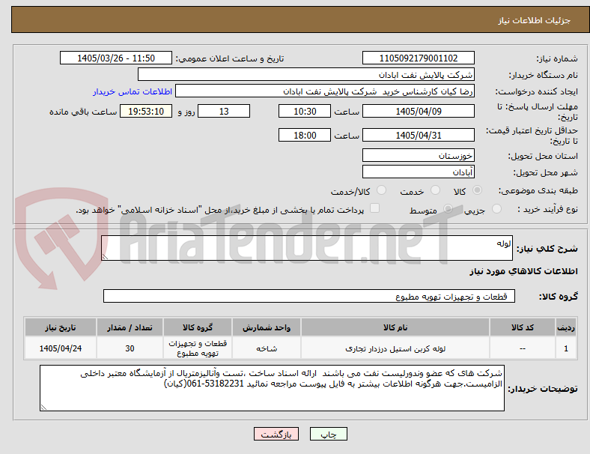
Task: Click the row number cell 1
Action: pyautogui.click(x=565, y=348)
